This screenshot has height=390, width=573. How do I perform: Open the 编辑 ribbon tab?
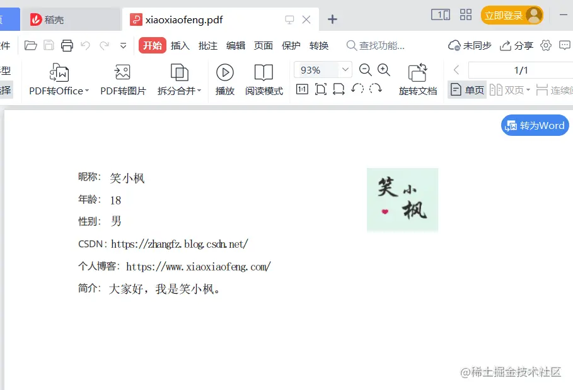point(236,45)
